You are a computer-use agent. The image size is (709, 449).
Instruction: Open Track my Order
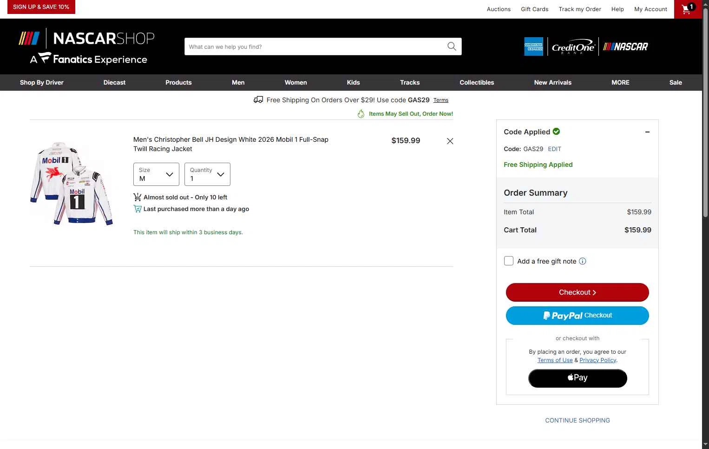coord(580,9)
